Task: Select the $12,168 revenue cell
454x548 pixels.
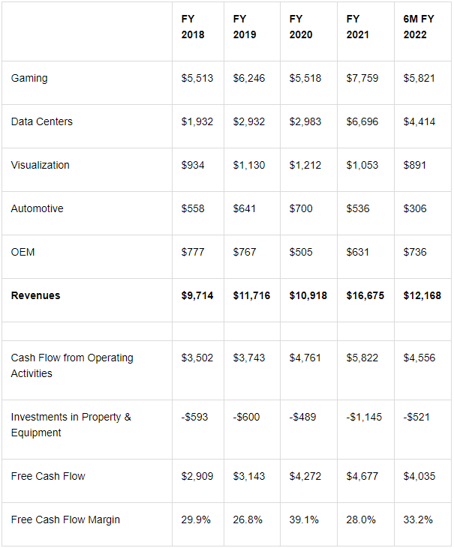Action: coord(422,295)
